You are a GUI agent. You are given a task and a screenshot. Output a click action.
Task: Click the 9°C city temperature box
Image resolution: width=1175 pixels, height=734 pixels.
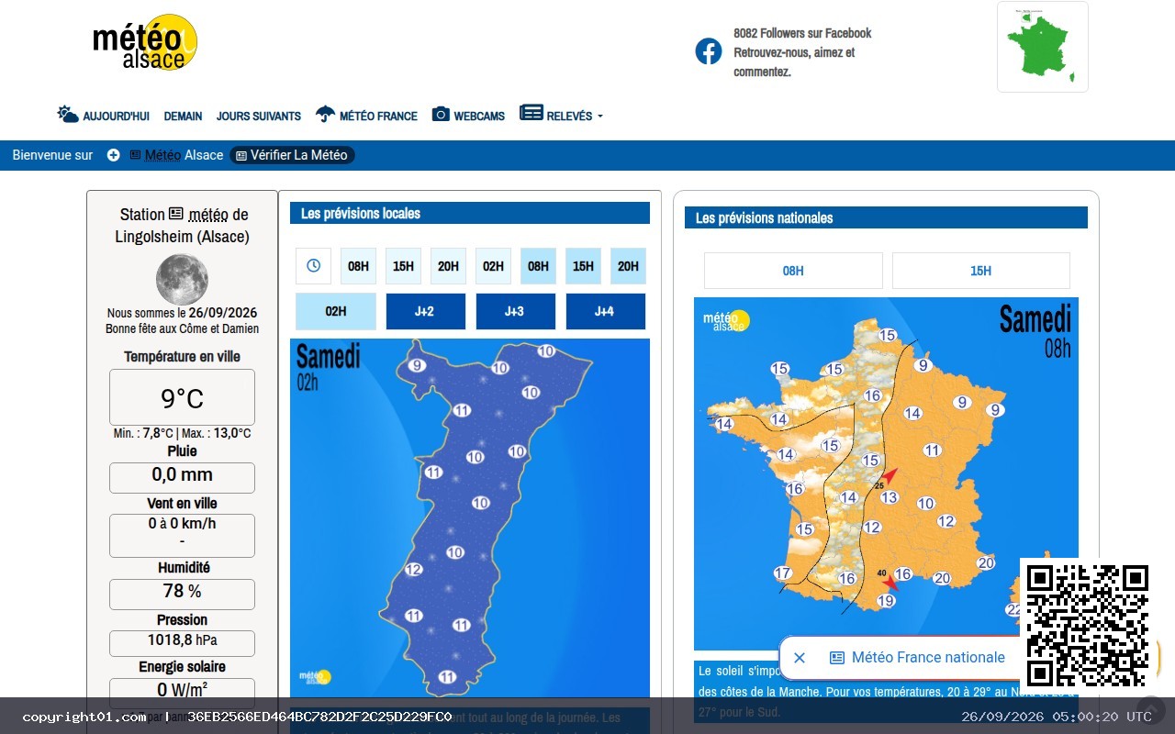point(182,398)
